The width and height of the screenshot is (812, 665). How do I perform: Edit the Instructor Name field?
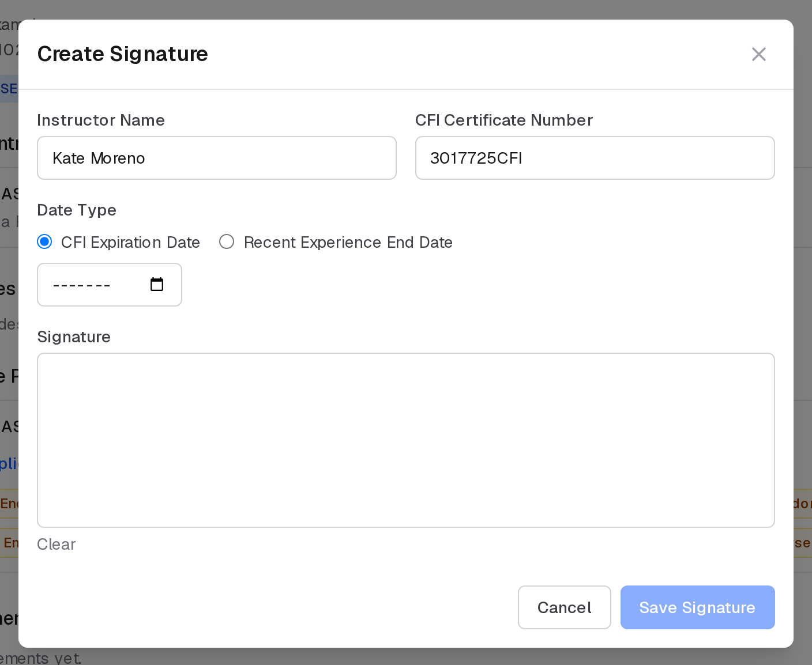pos(217,158)
